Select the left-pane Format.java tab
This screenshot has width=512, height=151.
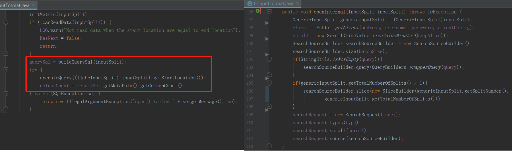point(15,5)
